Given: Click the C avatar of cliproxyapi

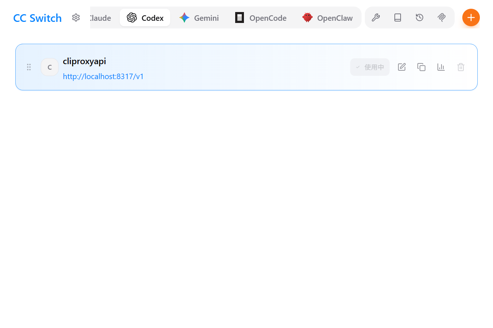Looking at the screenshot, I should click(x=50, y=67).
